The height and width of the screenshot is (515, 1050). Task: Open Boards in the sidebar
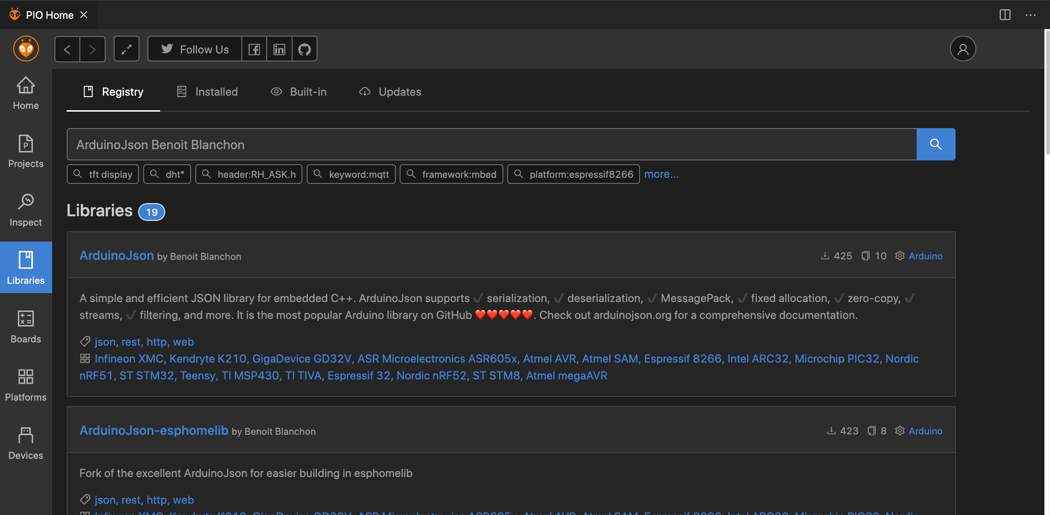click(26, 327)
